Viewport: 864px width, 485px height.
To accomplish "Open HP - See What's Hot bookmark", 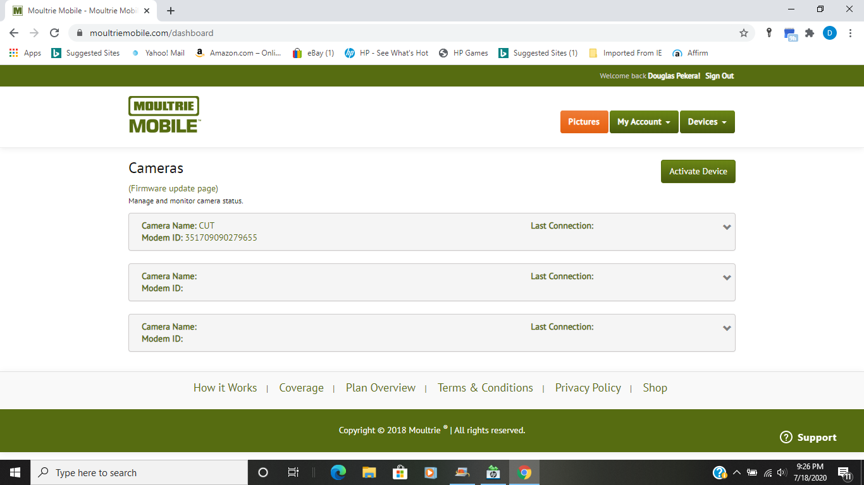I will coord(386,53).
